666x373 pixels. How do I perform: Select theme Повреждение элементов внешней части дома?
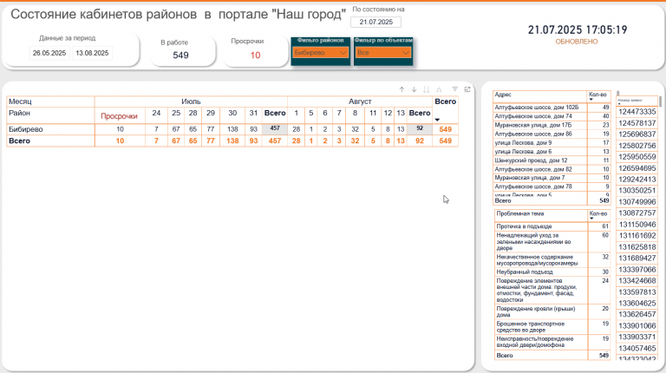[536, 290]
